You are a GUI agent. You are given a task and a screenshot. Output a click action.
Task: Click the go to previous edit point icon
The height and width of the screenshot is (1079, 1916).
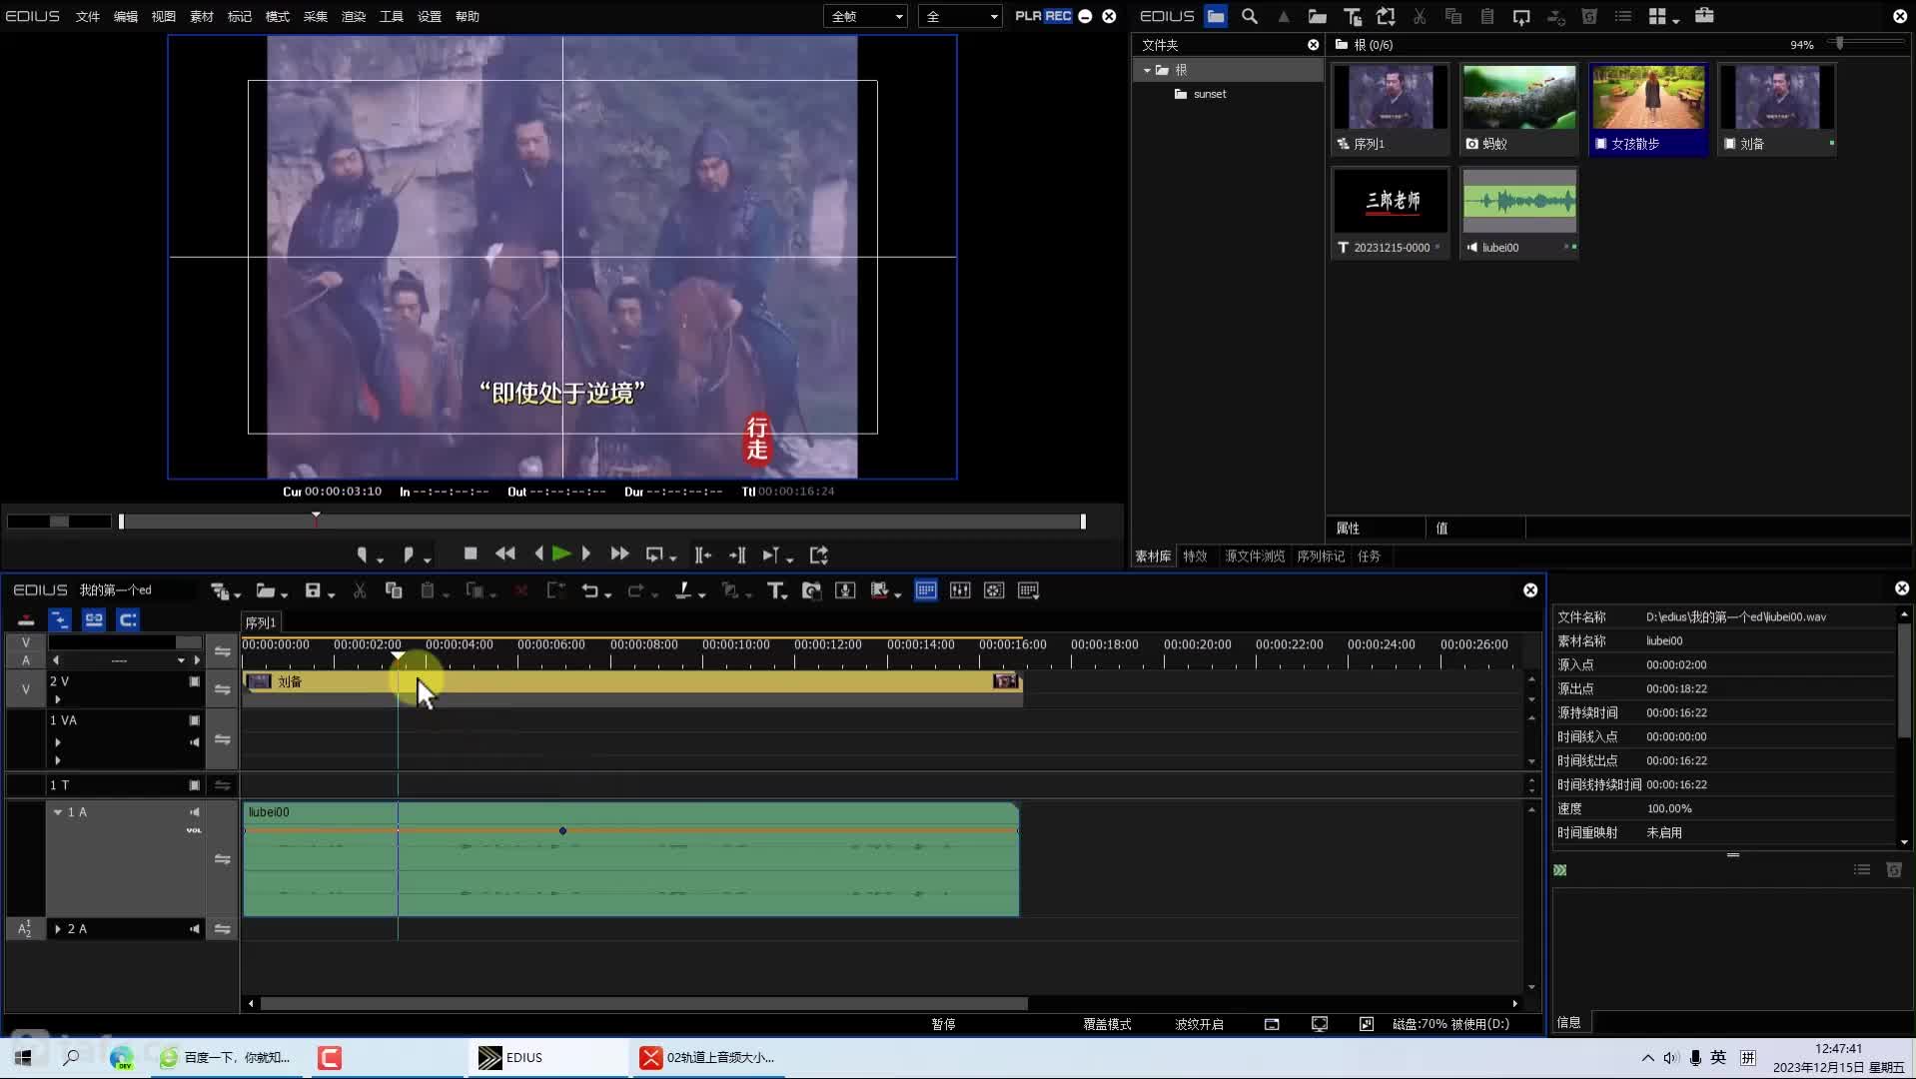(703, 554)
